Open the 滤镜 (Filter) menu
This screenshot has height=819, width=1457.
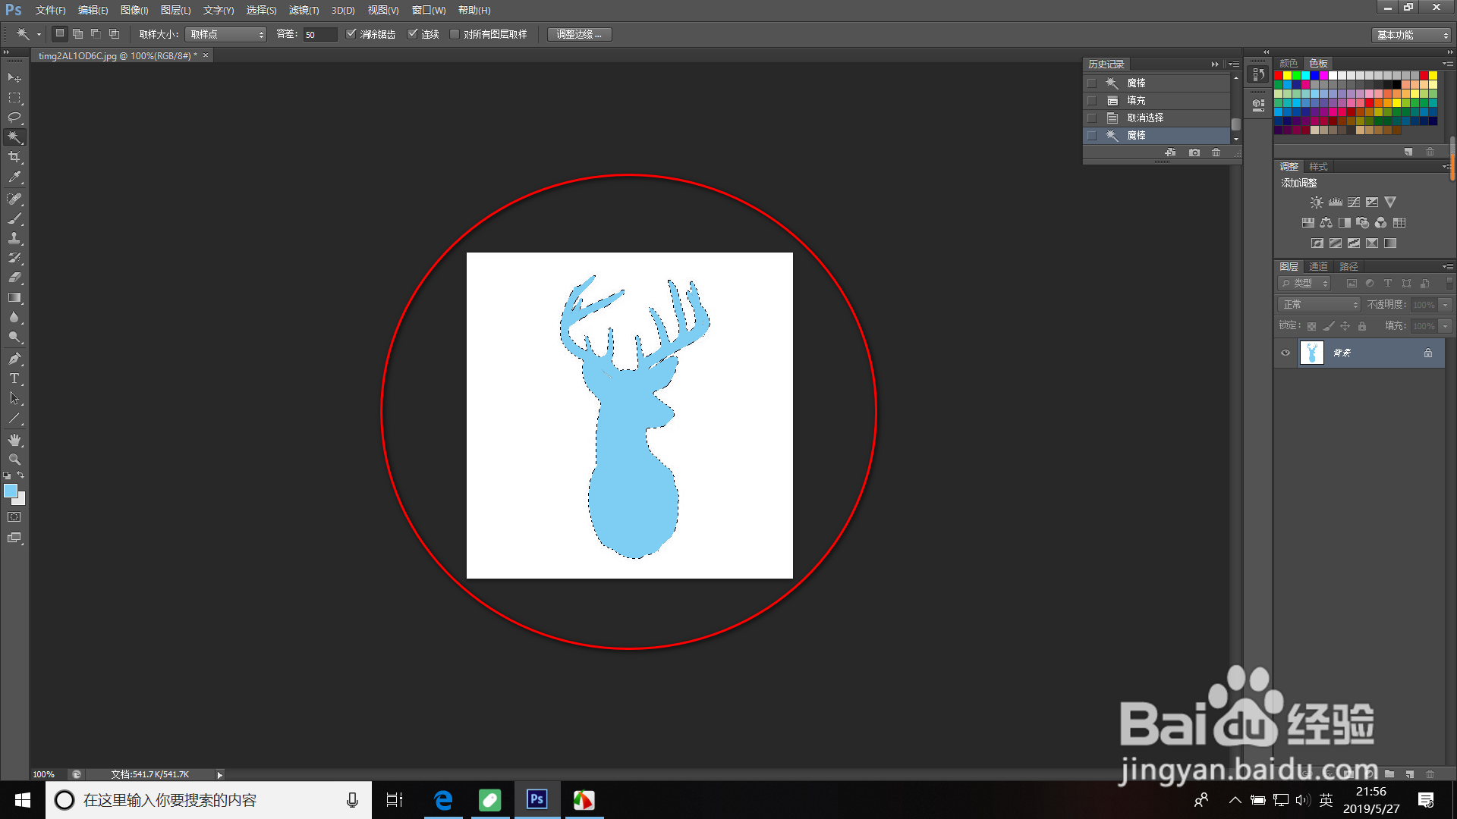(x=304, y=10)
